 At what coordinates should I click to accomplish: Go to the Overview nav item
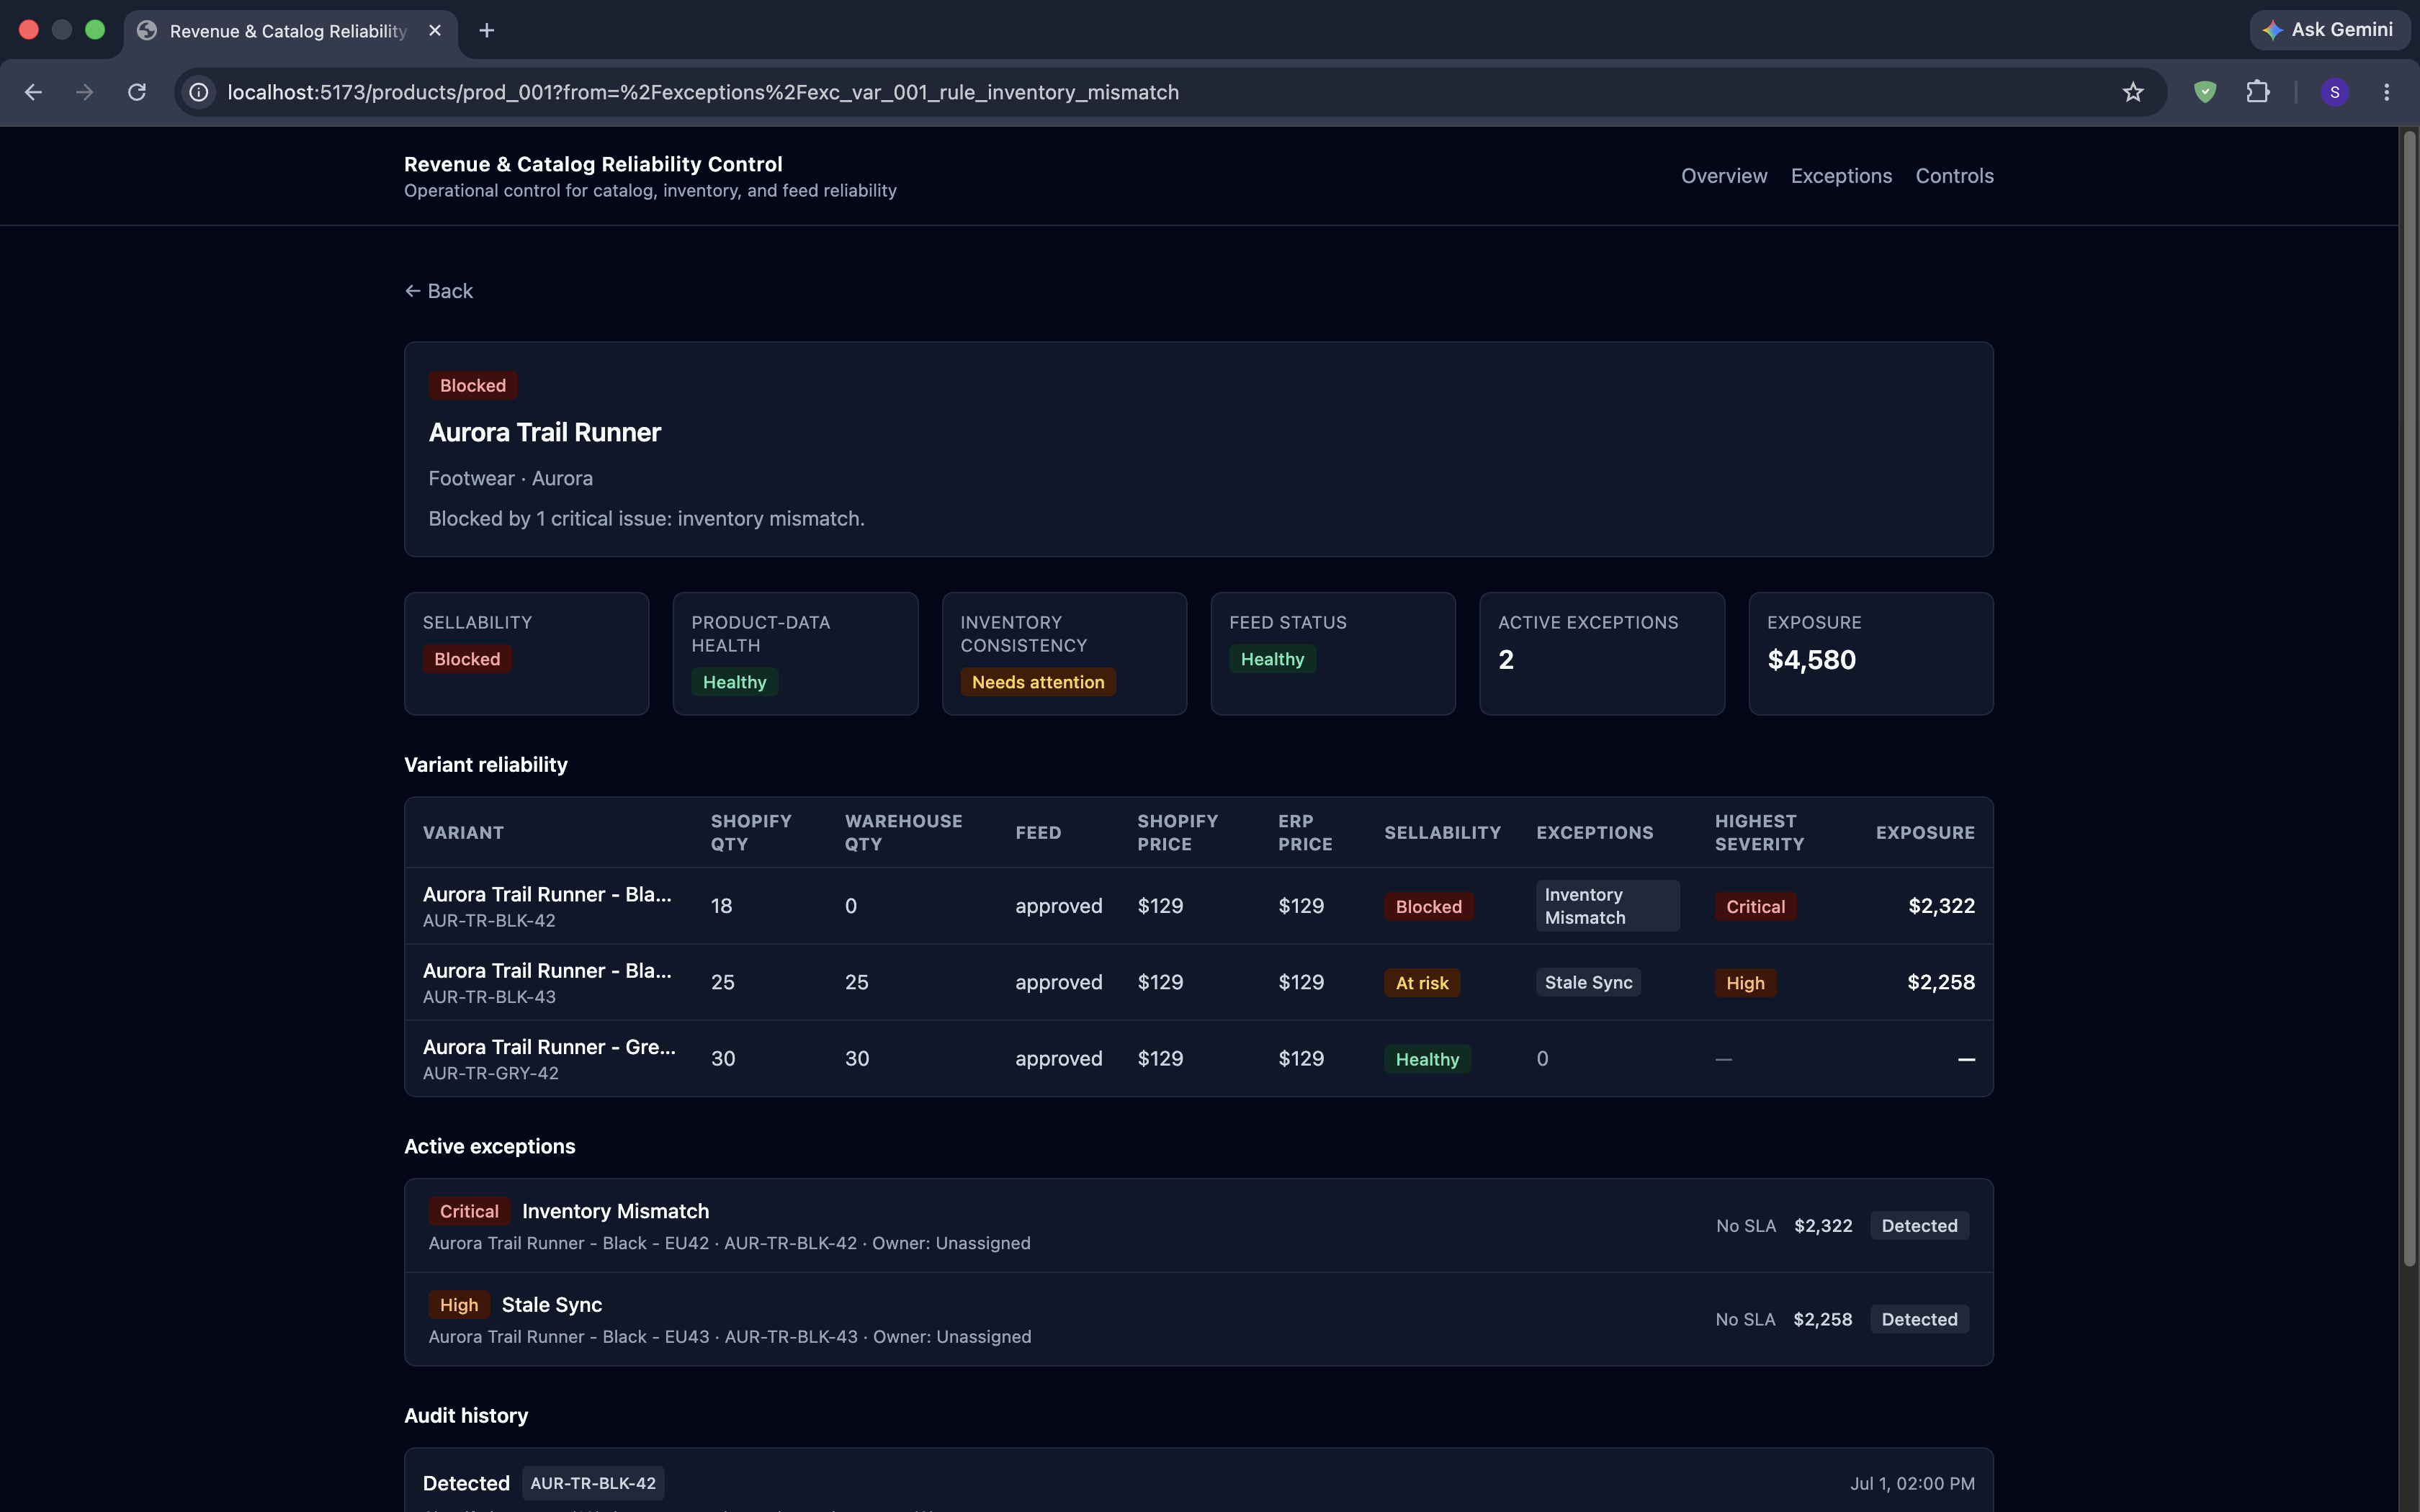tap(1724, 176)
